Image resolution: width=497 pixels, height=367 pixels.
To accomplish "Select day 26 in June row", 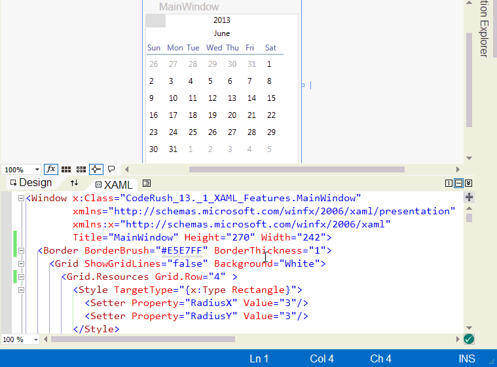I will point(212,132).
